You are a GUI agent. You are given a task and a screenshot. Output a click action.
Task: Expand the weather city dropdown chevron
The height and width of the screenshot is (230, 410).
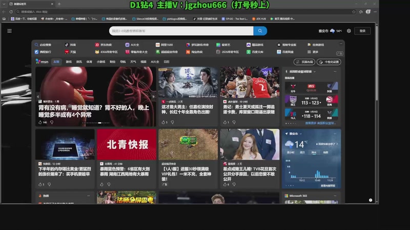click(301, 133)
